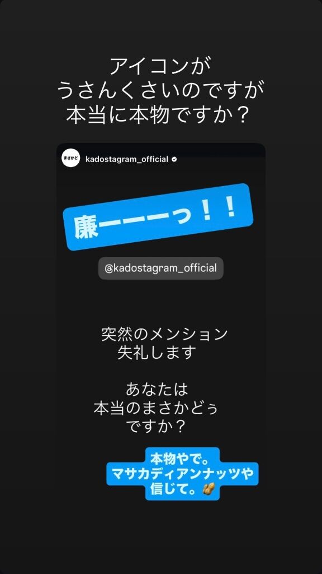Select the アイコンが text line
The height and width of the screenshot is (574, 322).
click(160, 68)
